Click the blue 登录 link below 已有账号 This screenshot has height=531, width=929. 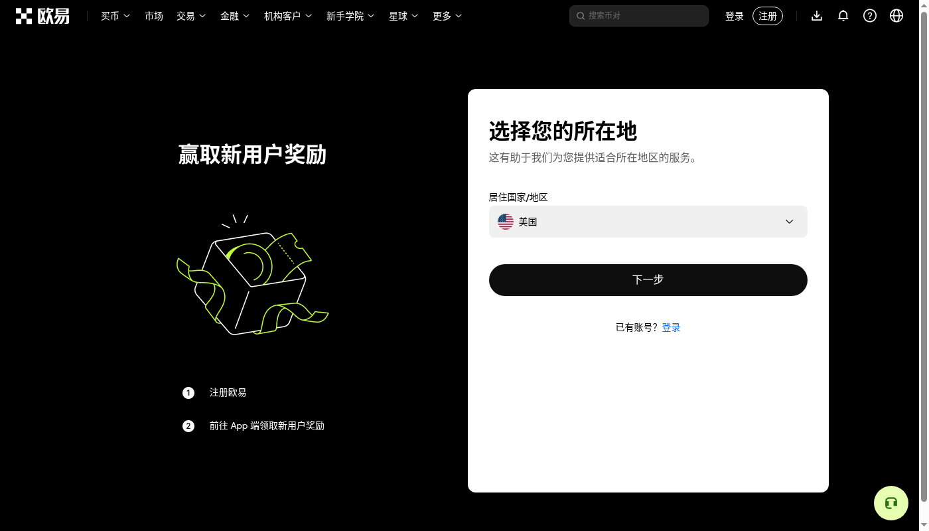[672, 327]
